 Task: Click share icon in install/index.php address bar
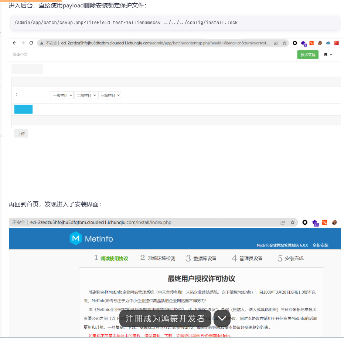click(x=283, y=222)
